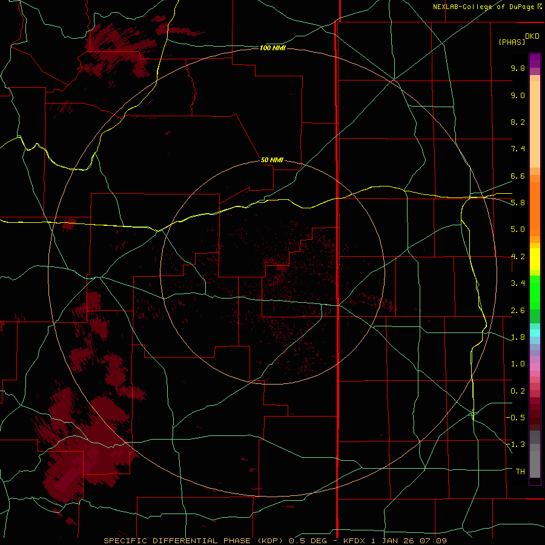Screen dimensions: 545x545
Task: Click the 3.4 value on the color scale
Action: [x=518, y=283]
